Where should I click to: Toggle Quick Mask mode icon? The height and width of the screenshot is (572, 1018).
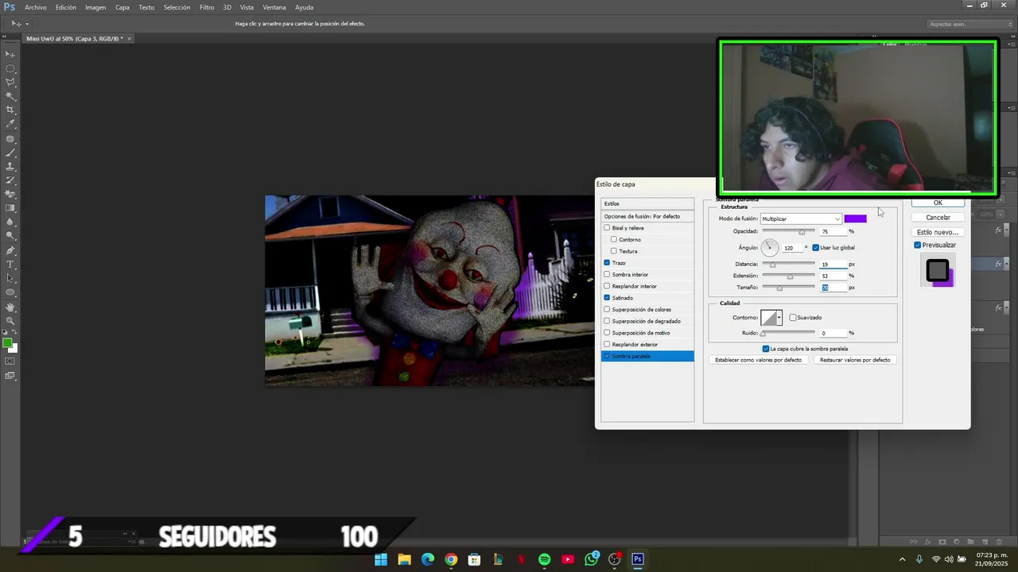pyautogui.click(x=10, y=361)
